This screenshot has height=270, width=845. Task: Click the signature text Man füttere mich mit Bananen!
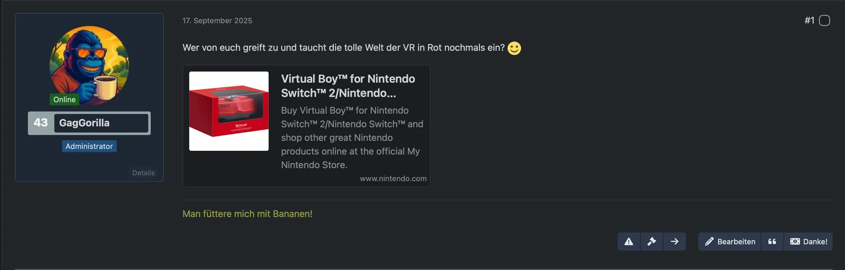247,214
